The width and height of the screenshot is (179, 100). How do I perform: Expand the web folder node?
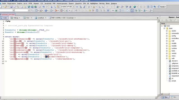tap(167, 58)
